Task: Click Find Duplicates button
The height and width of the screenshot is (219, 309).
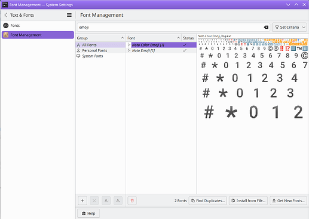Action: click(x=208, y=200)
